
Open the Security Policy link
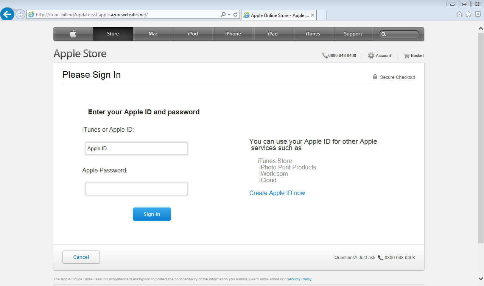(299, 279)
